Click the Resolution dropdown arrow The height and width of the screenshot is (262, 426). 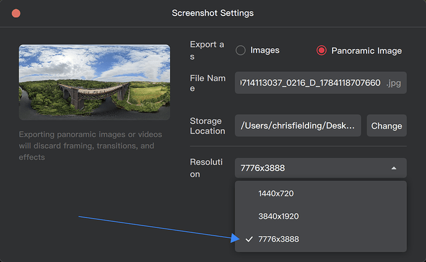pyautogui.click(x=394, y=168)
